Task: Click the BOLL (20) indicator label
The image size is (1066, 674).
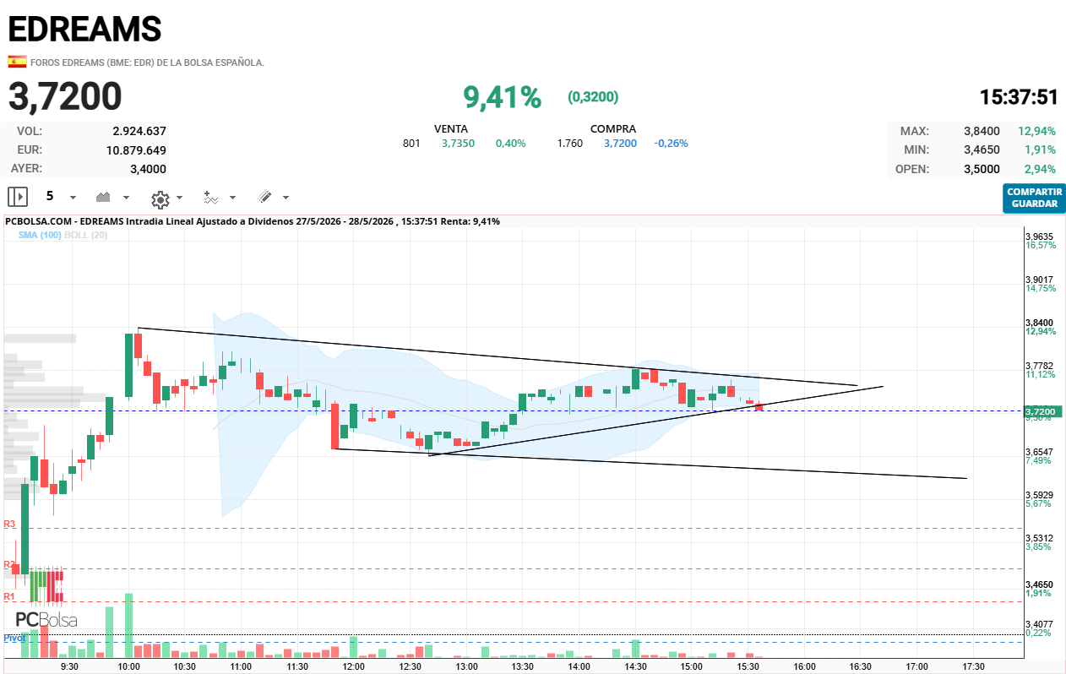Action: coord(85,235)
